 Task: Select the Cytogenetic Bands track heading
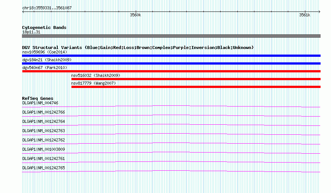[x=44, y=27]
